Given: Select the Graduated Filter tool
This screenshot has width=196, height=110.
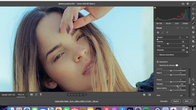Looking at the screenshot, I should pyautogui.click(x=193, y=28).
